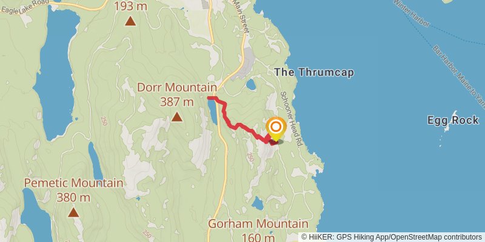
Task: Click the Egg Rock island label
Action: click(453, 120)
